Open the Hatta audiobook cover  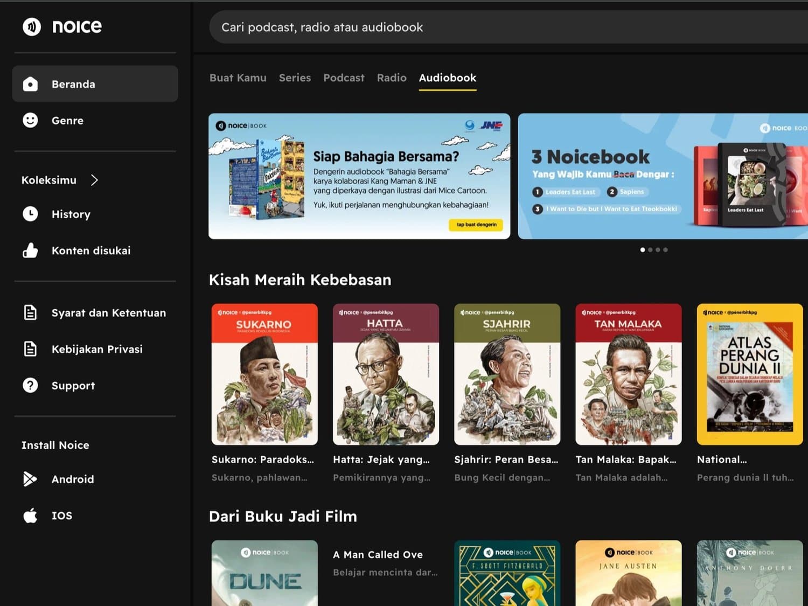(x=386, y=374)
